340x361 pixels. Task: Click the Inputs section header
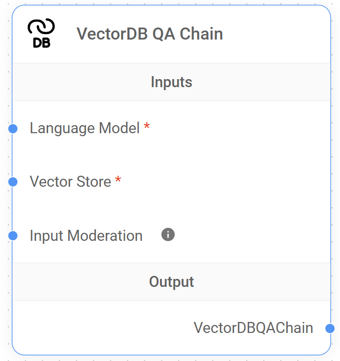(x=172, y=82)
